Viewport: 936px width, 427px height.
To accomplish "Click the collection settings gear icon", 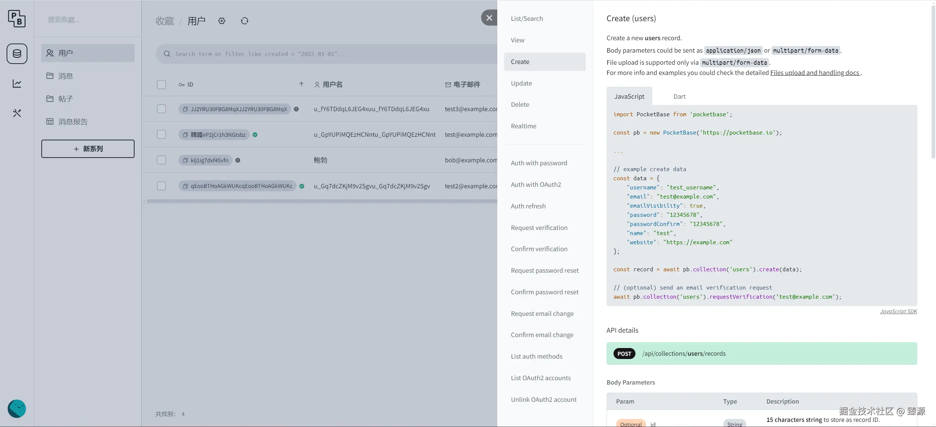I will click(x=222, y=21).
